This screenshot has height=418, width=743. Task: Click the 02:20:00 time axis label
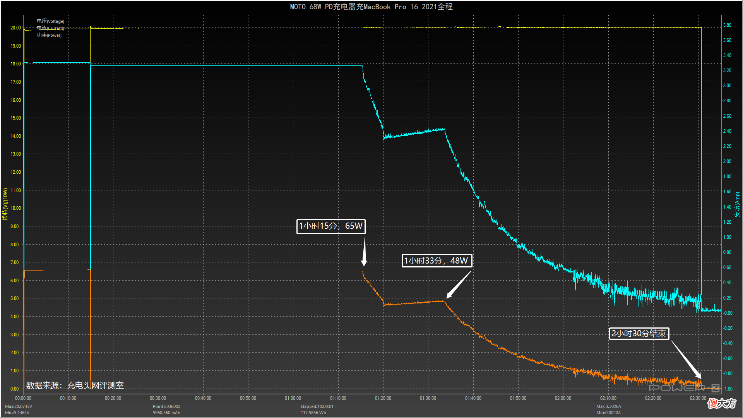coord(653,398)
